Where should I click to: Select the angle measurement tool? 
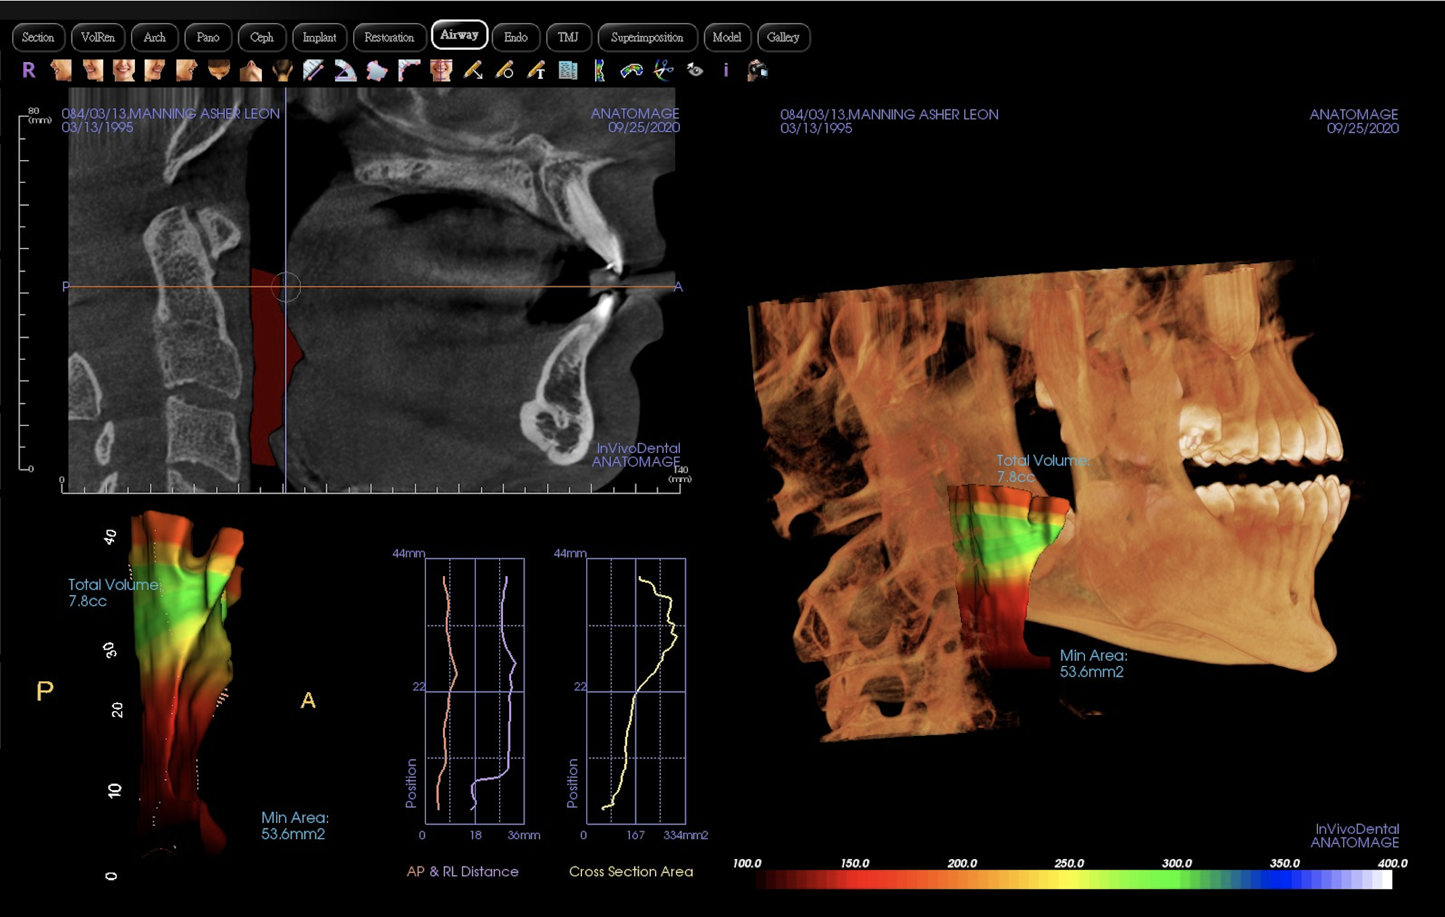(x=345, y=70)
